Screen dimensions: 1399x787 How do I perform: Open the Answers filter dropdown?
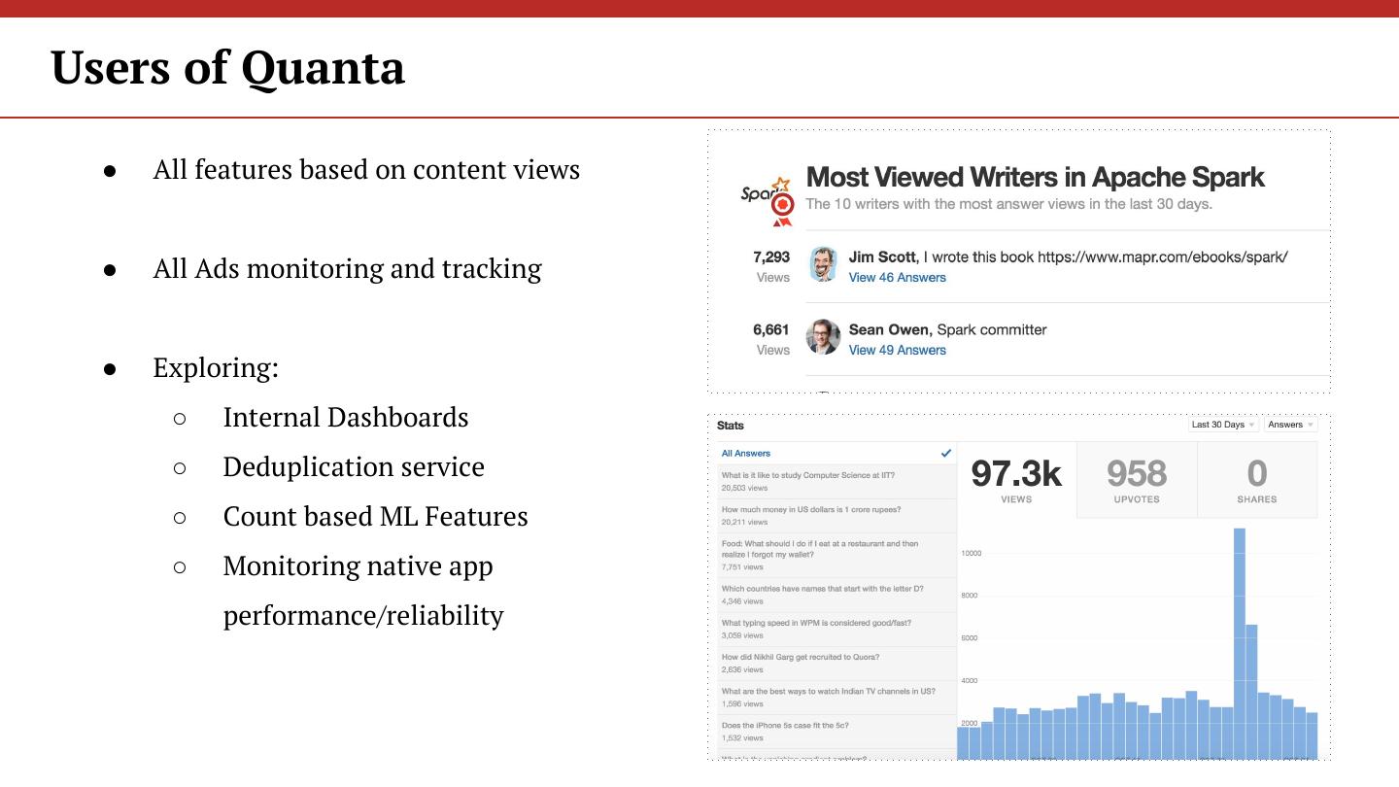point(1290,425)
